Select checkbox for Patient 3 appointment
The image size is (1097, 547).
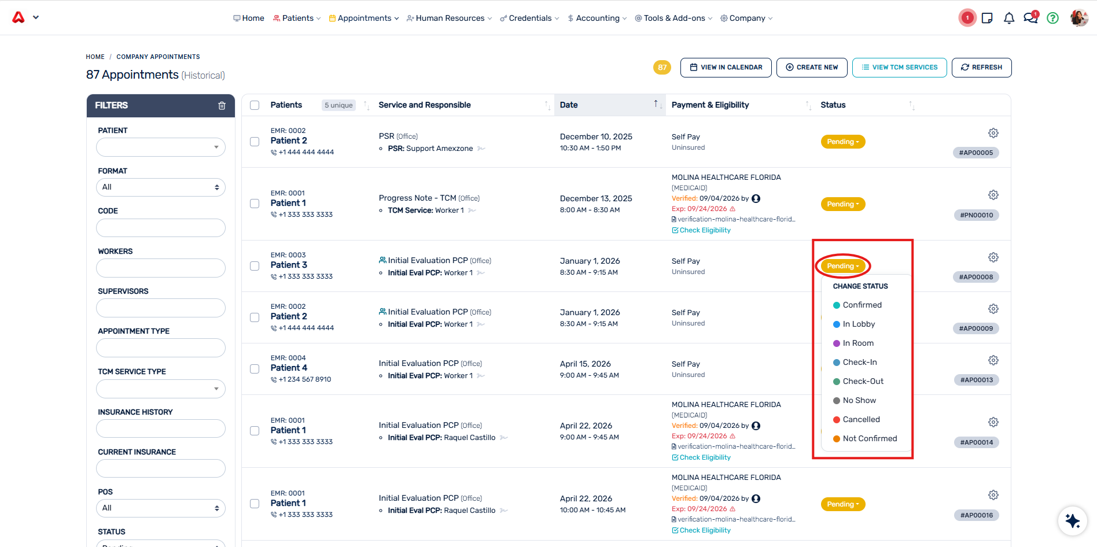(255, 266)
